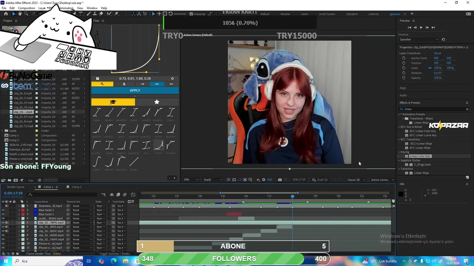Step to previous frame in Preview

tap(415, 27)
